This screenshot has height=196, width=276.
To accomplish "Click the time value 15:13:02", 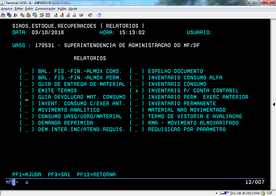I will coord(132,33).
